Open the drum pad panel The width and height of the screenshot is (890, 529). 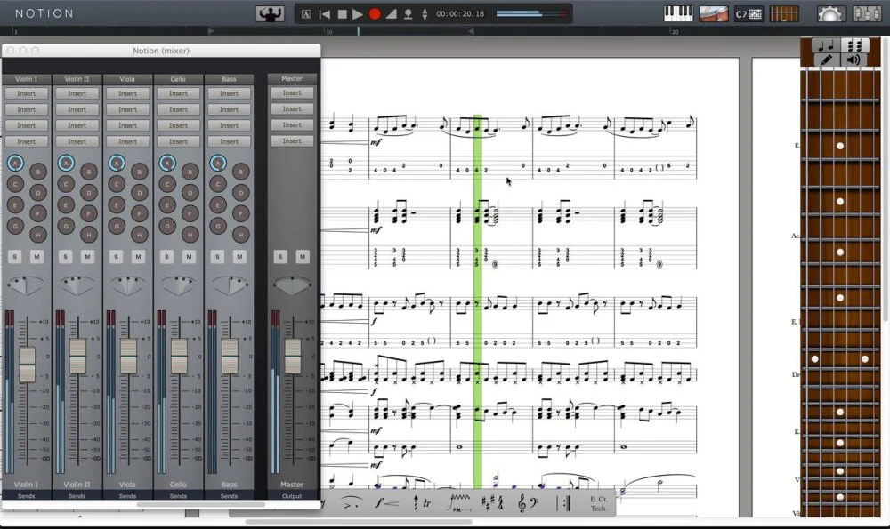tap(714, 13)
